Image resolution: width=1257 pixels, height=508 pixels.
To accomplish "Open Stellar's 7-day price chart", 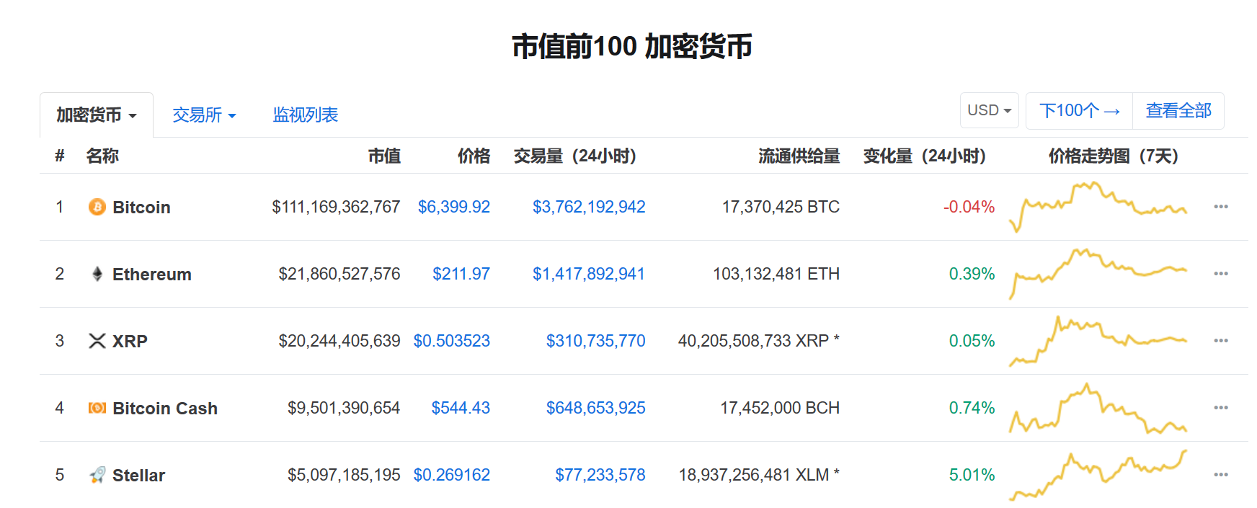I will (1098, 475).
